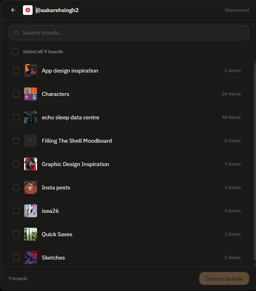The height and width of the screenshot is (291, 256).
Task: Check the Quick Saves board checkbox
Action: 16,234
